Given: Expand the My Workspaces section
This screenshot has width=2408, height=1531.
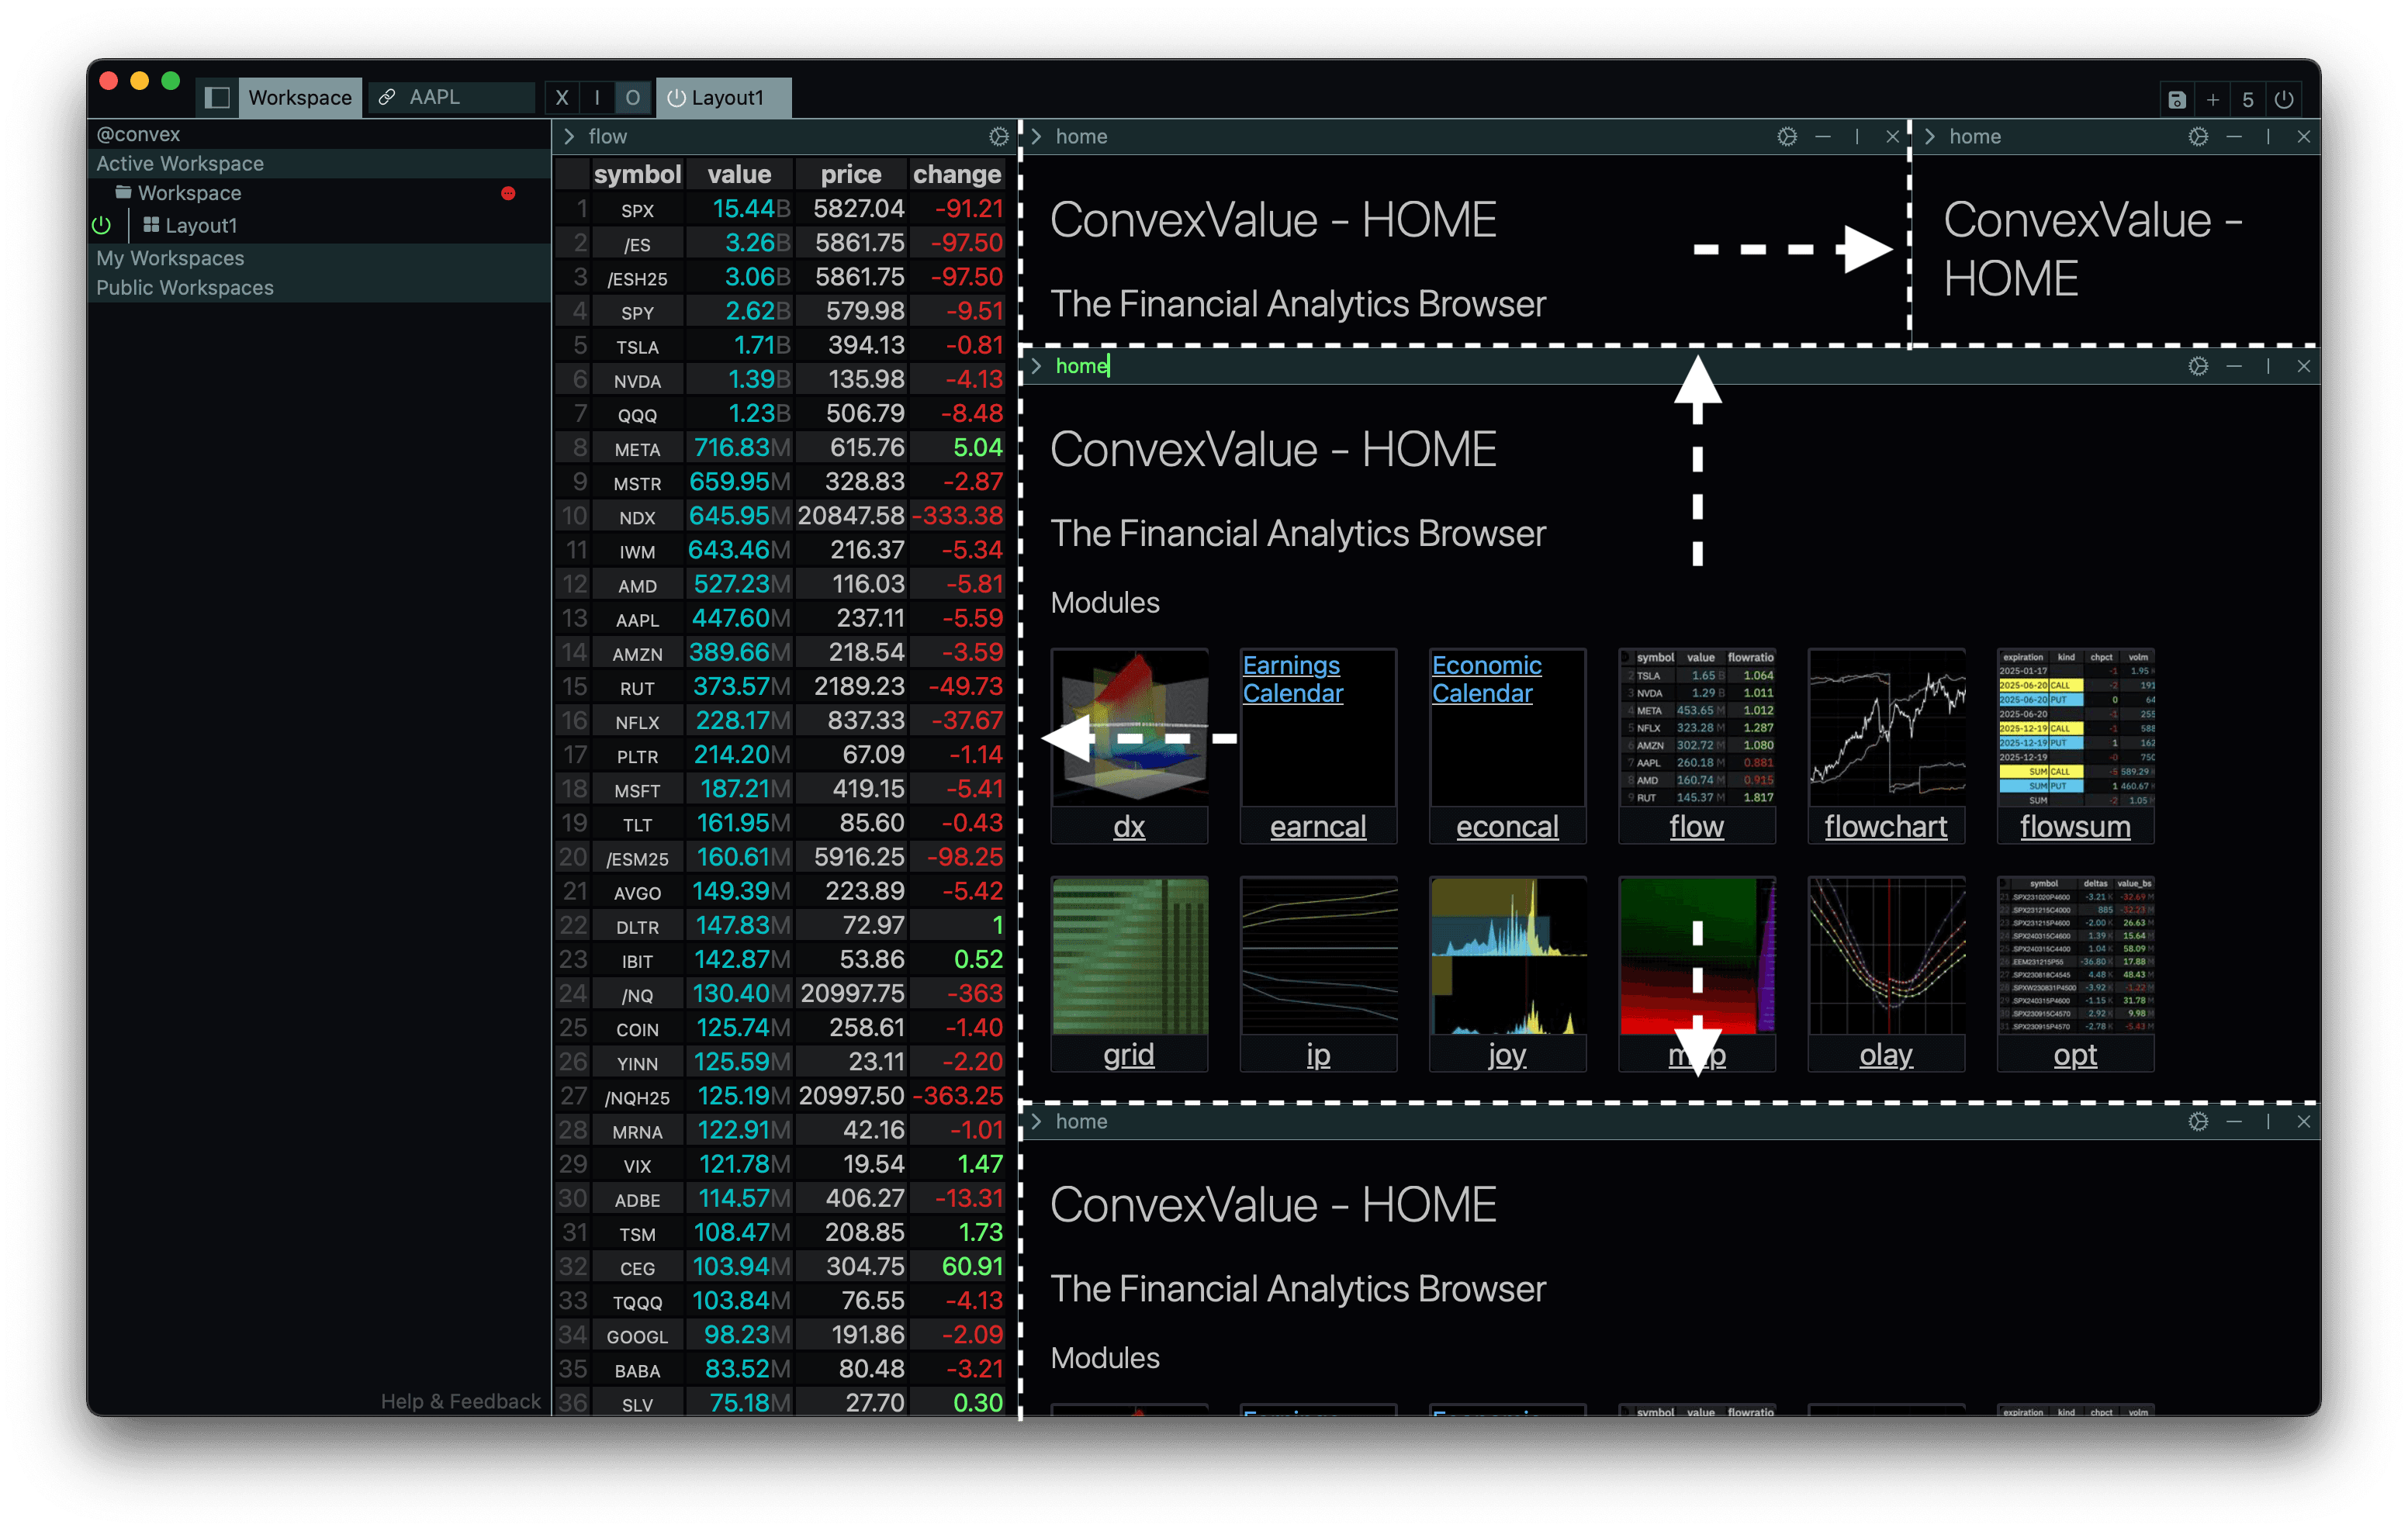Looking at the screenshot, I should point(318,258).
